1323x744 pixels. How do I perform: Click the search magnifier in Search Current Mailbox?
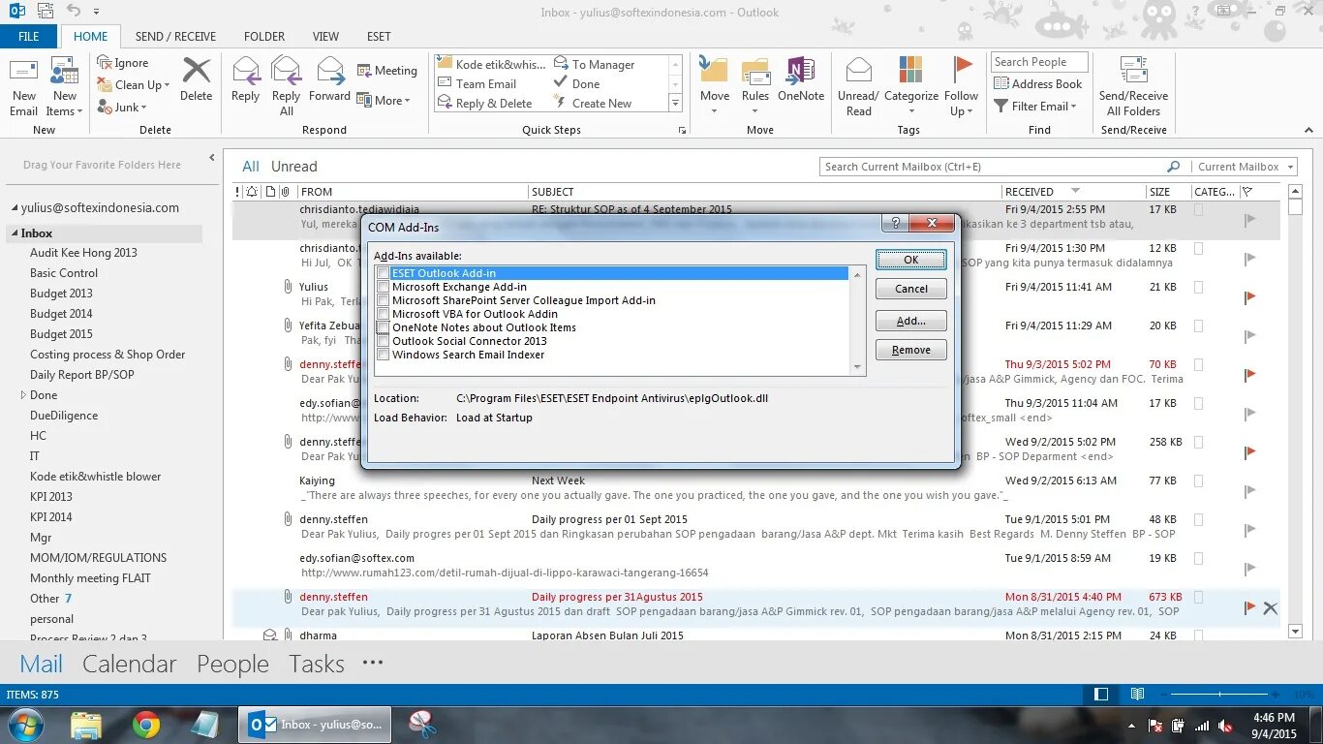click(x=1174, y=167)
